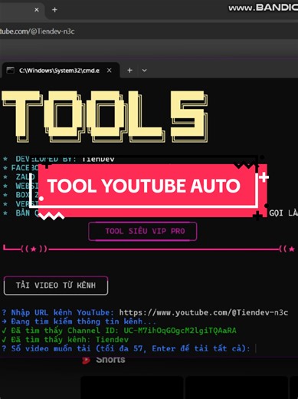
Task: Select the cmd.exe terminal tab
Action: (x=61, y=71)
